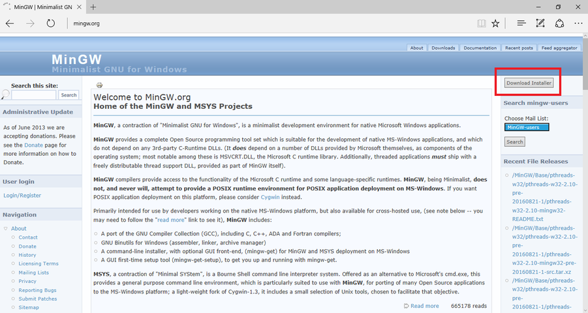Open the About top tab
This screenshot has width=588, height=313.
[416, 48]
